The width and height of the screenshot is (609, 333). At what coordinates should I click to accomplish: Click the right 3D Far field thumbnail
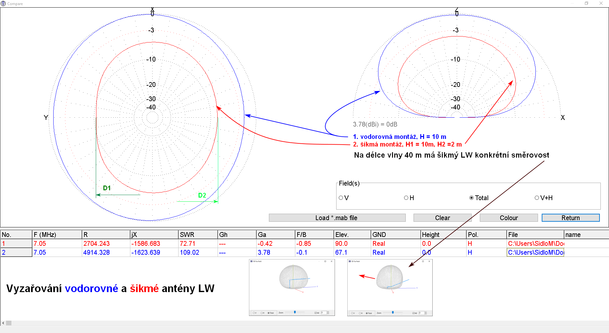(x=390, y=287)
